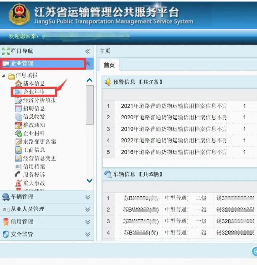257x265 pixels.
Task: Expand the 车辆管理 section chevron
Action: coord(87,197)
